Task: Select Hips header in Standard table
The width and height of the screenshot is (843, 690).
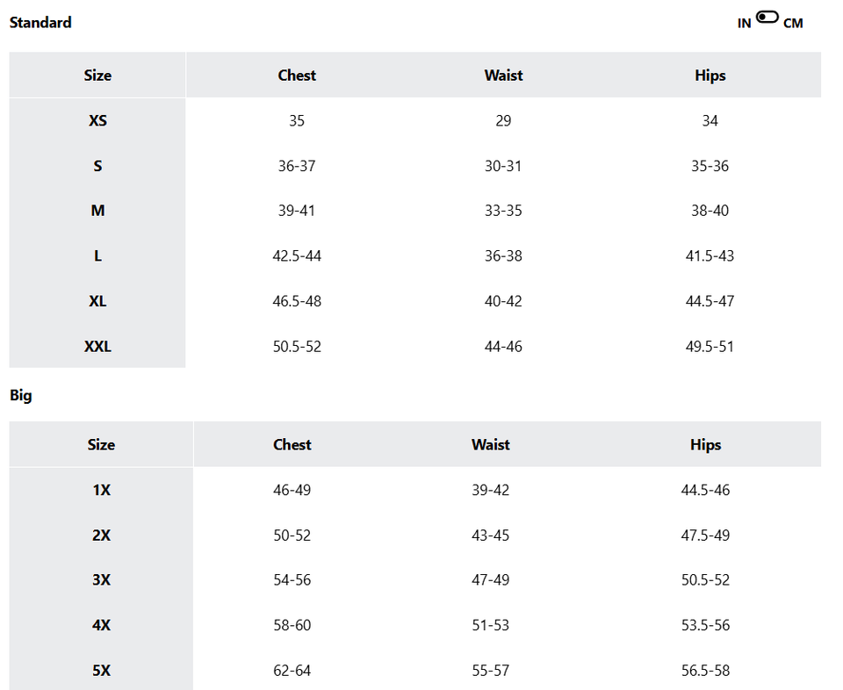Action: point(710,75)
